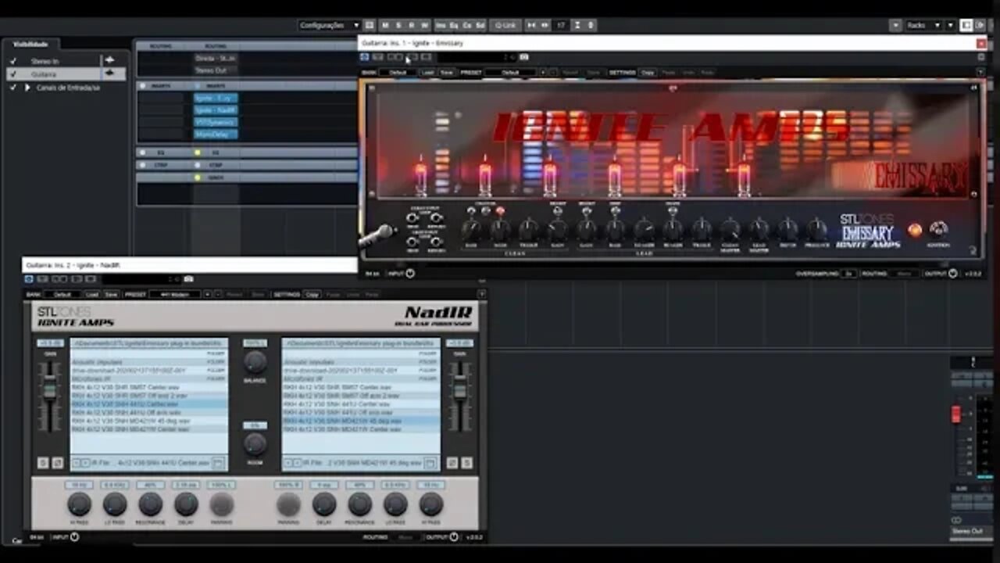
Task: Uncheck the Stereo In visibility checkmark
Action: pos(13,61)
